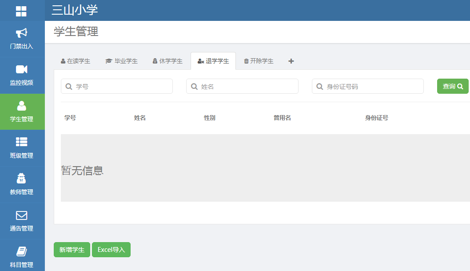Switch to the 毕业学生 tab
Viewport: 470px width, 271px height.
tap(121, 61)
